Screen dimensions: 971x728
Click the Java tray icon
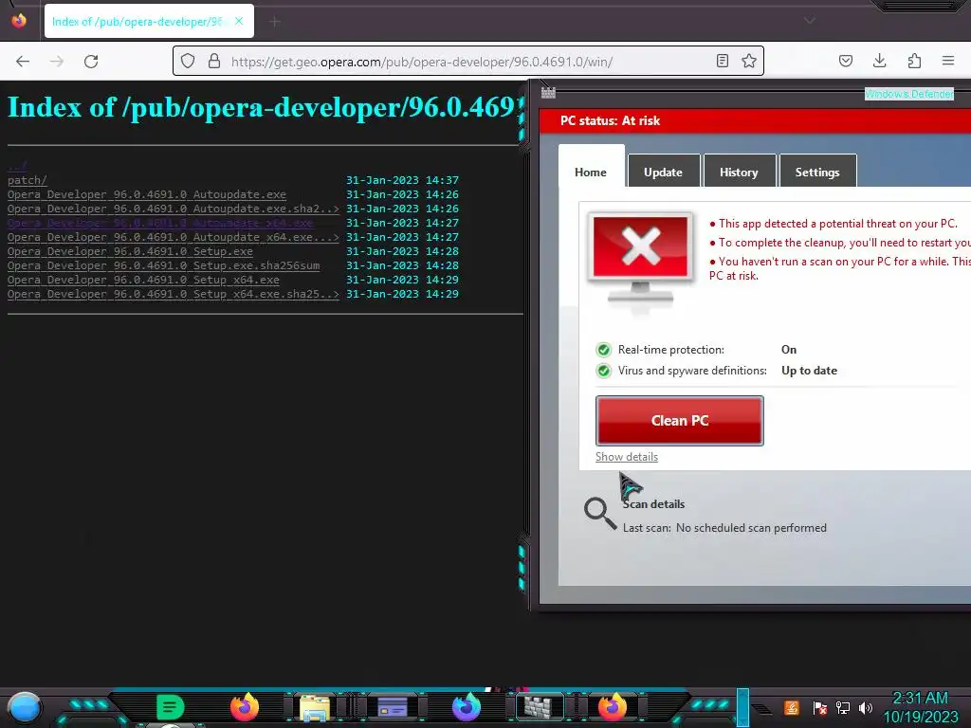point(791,707)
